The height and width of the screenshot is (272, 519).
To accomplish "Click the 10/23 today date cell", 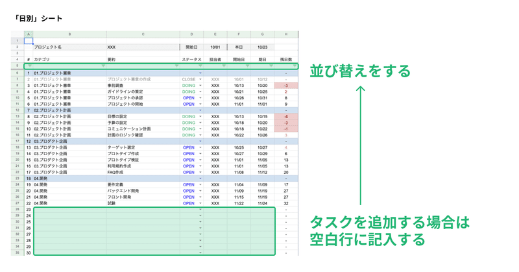I will 263,47.
